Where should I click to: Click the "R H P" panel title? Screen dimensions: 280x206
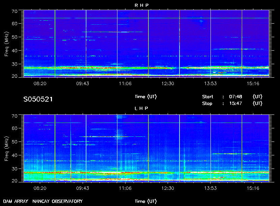(x=141, y=5)
